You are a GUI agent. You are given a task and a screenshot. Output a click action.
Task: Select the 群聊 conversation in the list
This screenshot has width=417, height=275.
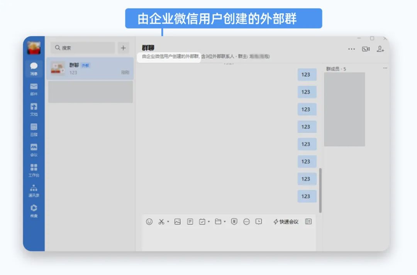coord(90,69)
